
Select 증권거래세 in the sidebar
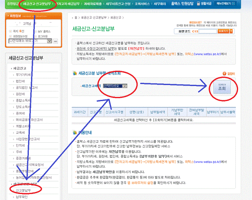(x=23, y=158)
